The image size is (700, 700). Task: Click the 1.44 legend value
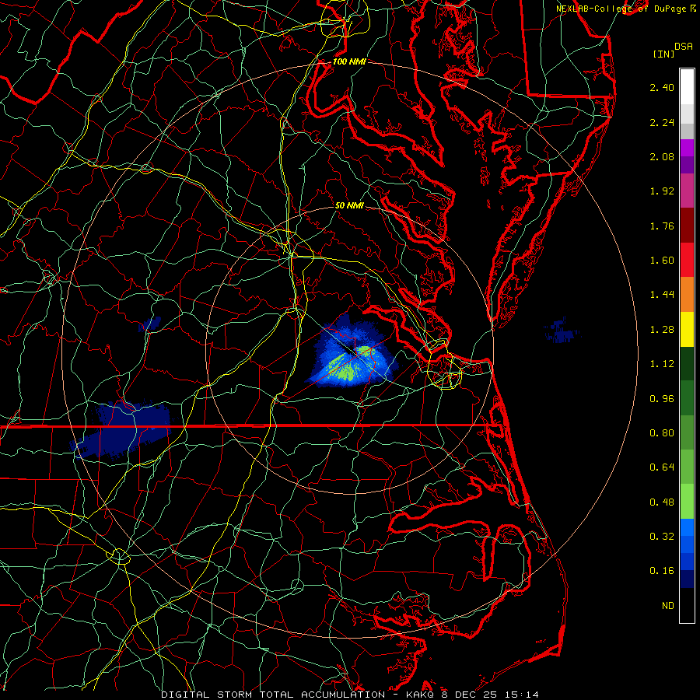click(662, 295)
